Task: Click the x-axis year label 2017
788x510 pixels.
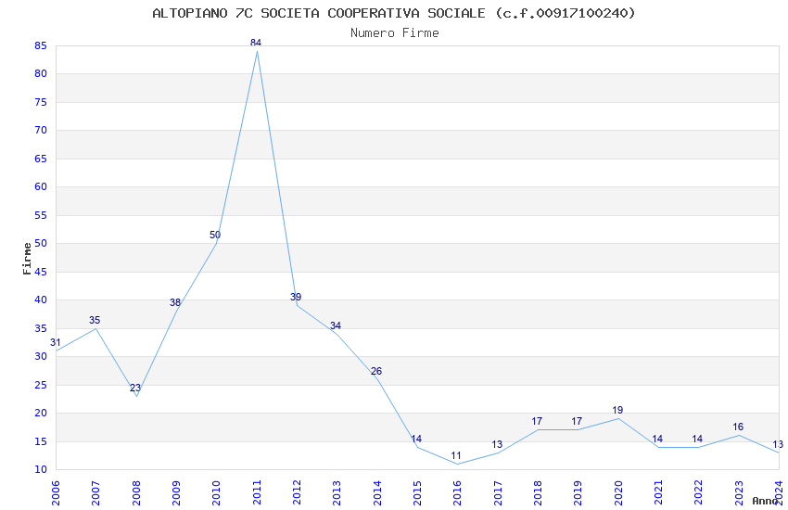Action: pyautogui.click(x=498, y=493)
